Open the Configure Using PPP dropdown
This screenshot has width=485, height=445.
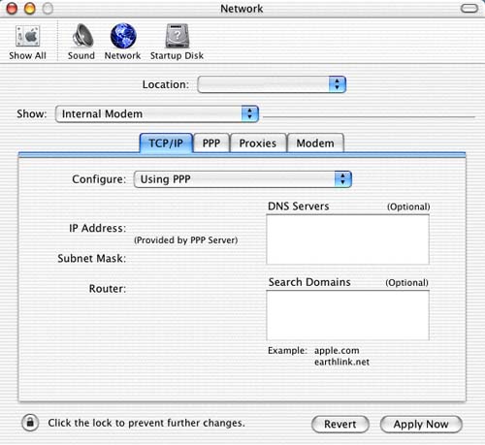point(242,179)
